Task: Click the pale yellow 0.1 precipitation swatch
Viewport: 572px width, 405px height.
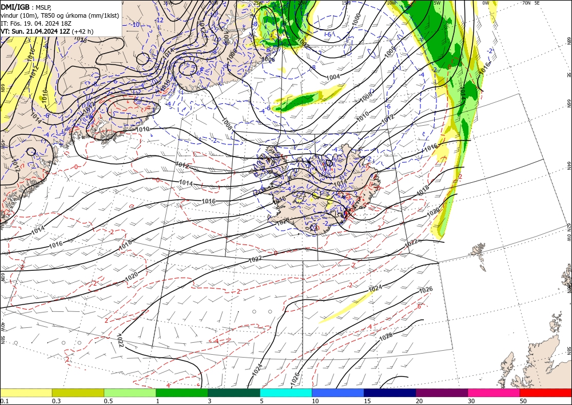Action: click(x=26, y=392)
